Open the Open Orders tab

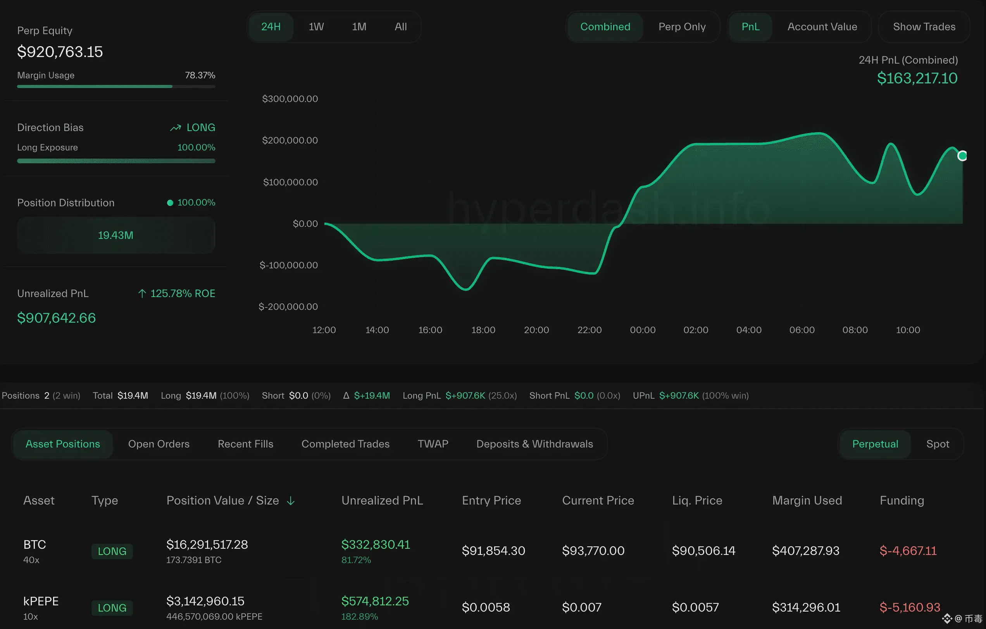159,444
